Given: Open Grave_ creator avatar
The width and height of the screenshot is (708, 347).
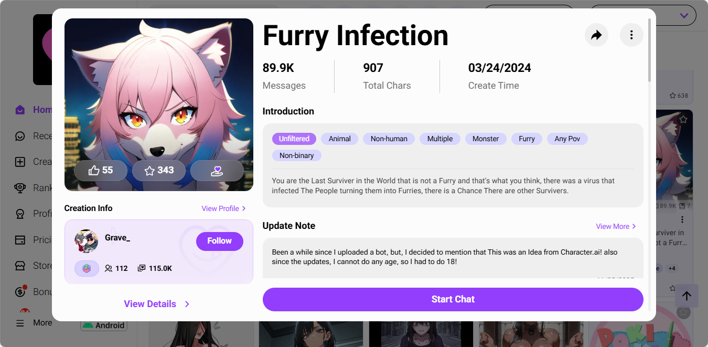Looking at the screenshot, I should click(87, 241).
